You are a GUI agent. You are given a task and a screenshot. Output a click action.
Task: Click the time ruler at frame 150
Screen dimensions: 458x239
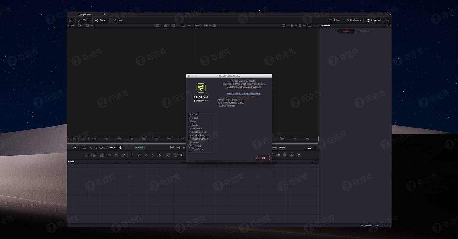click(106, 139)
